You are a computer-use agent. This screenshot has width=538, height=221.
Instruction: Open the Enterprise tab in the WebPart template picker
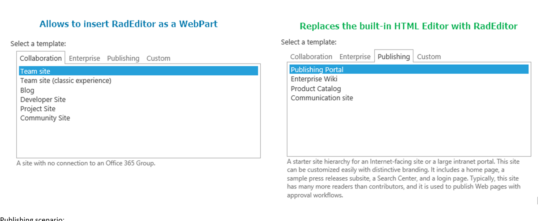pos(84,58)
